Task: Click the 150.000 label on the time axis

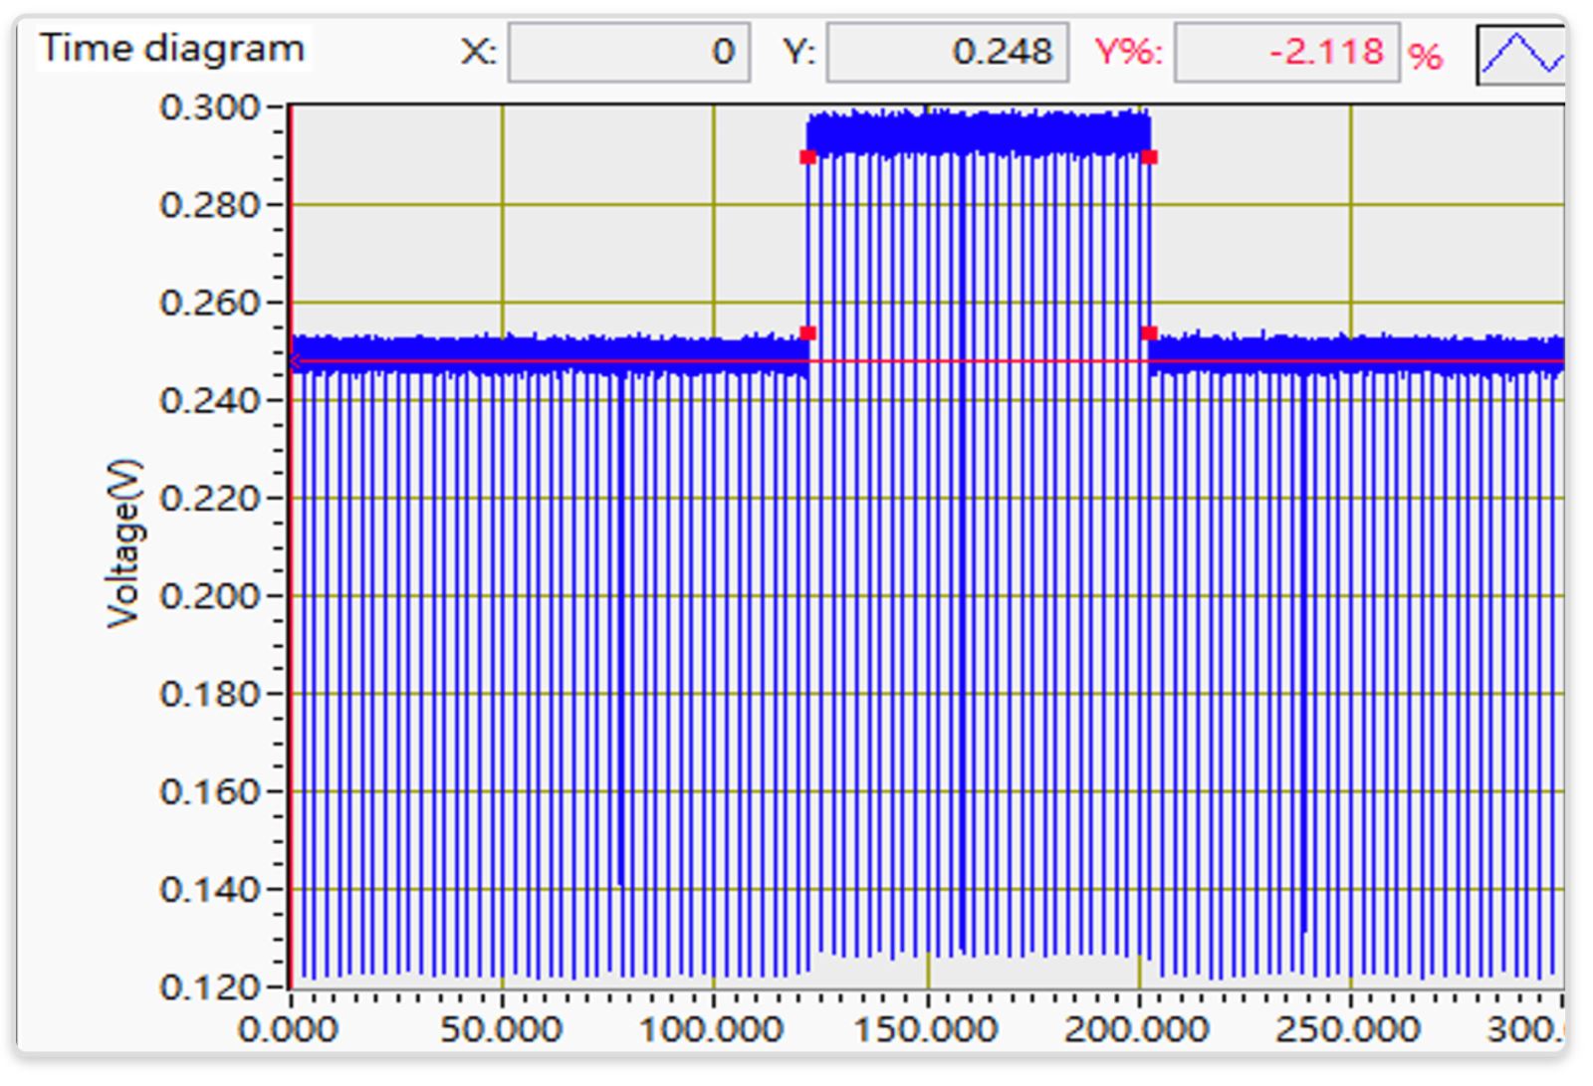Action: pos(926,1029)
